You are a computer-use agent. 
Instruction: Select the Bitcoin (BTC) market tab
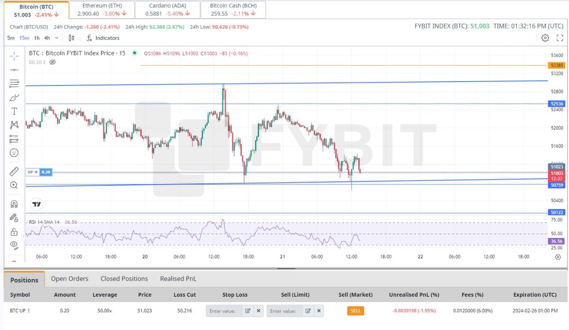(x=37, y=10)
